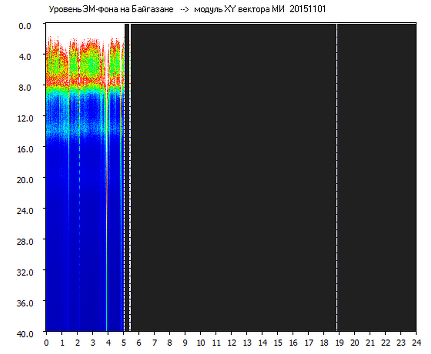Click the X-axis hour label 6
The height and width of the screenshot is (354, 431).
click(139, 343)
